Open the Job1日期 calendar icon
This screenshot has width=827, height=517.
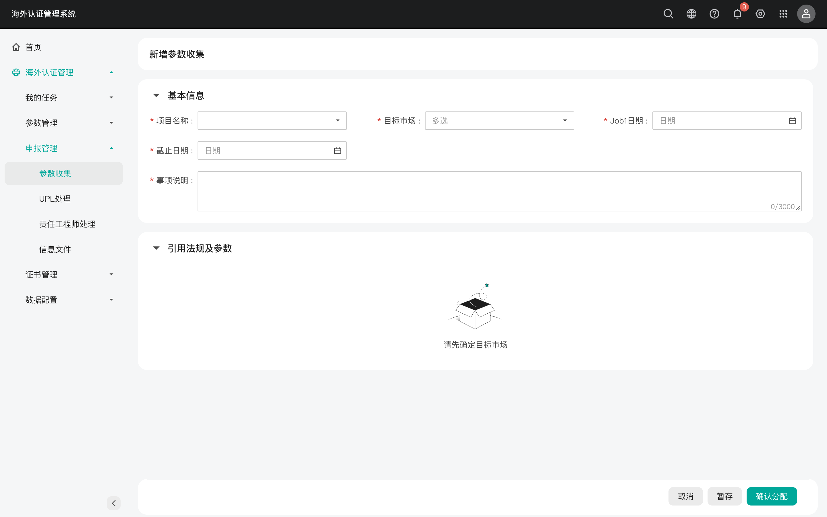coord(793,121)
